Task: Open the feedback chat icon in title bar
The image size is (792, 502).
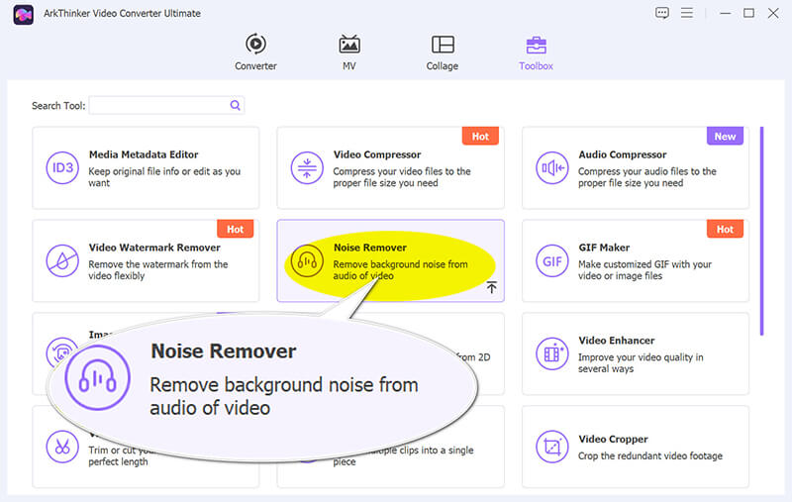Action: point(662,13)
